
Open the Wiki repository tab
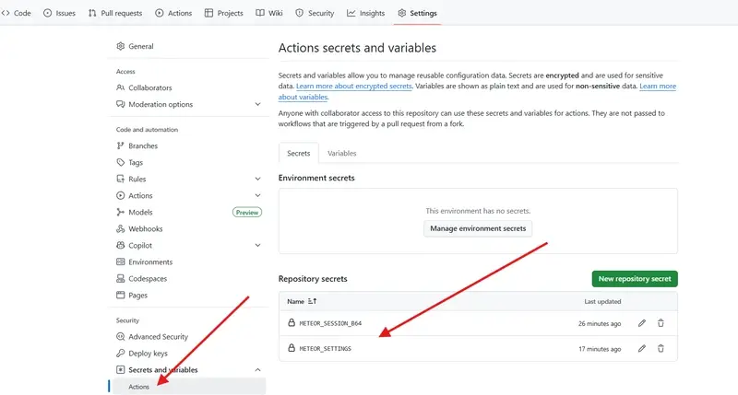269,13
